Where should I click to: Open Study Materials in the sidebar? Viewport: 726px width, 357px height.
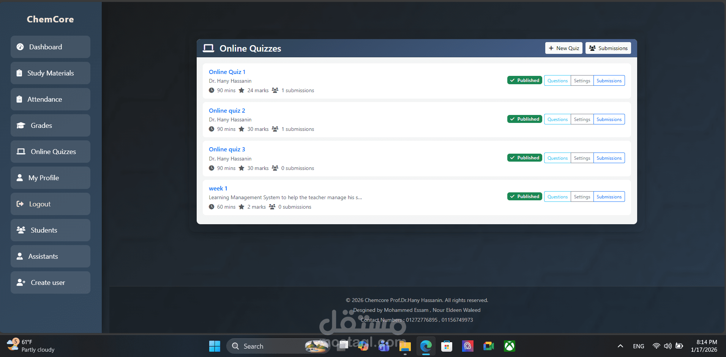point(51,73)
